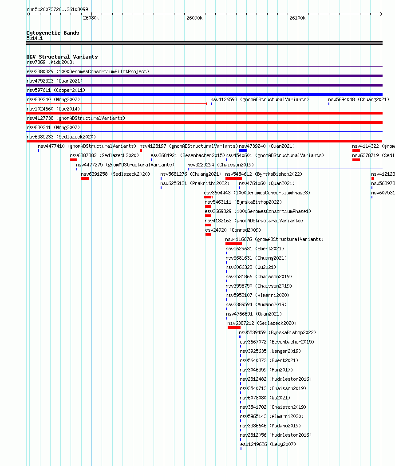Image resolution: width=395 pixels, height=466 pixels.
Task: Open nsv3925635 (Wenger2019) variant
Action: 270,351
